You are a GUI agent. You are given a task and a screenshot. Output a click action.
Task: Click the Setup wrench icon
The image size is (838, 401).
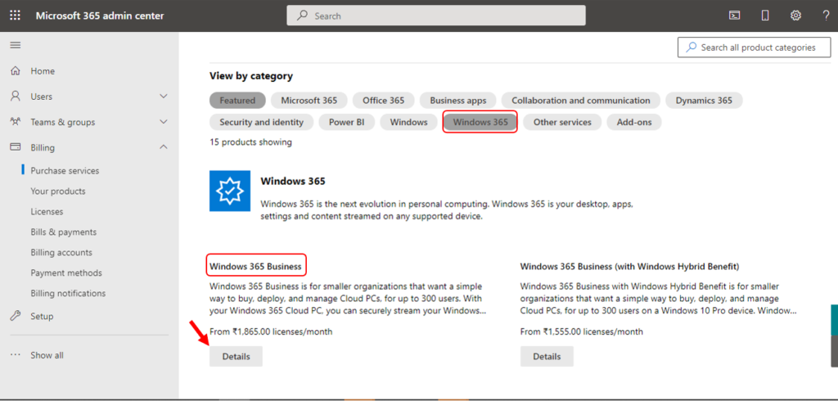tap(16, 316)
